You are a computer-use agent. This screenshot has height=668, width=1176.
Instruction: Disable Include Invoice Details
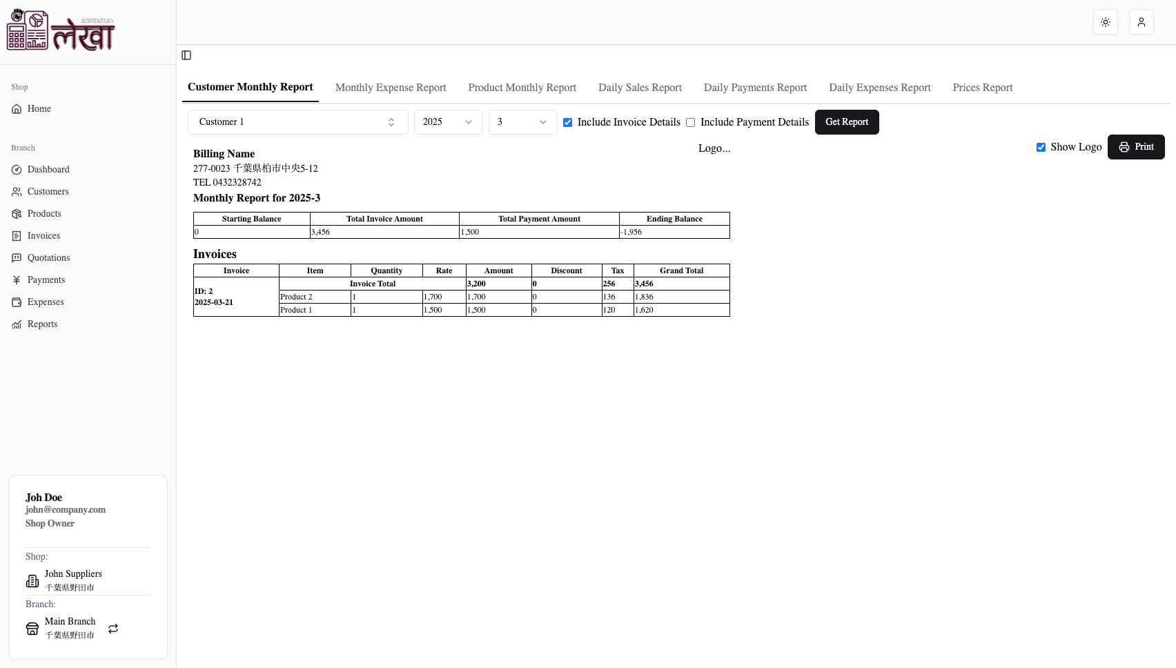click(567, 122)
